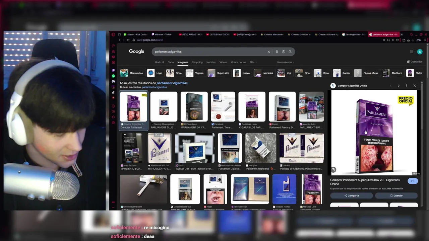
Task: Click the magnifying glass search icon
Action: tap(290, 52)
